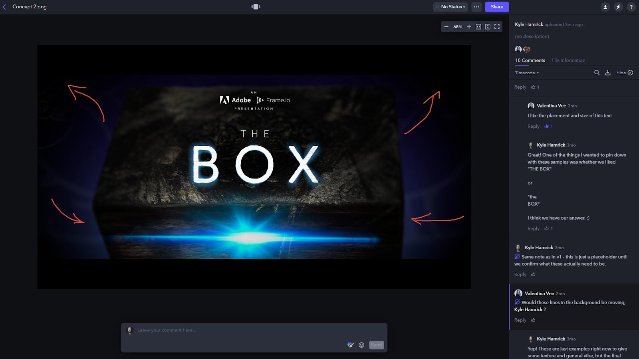Image resolution: width=639 pixels, height=359 pixels.
Task: Click the (no description) text
Action: pyautogui.click(x=532, y=36)
